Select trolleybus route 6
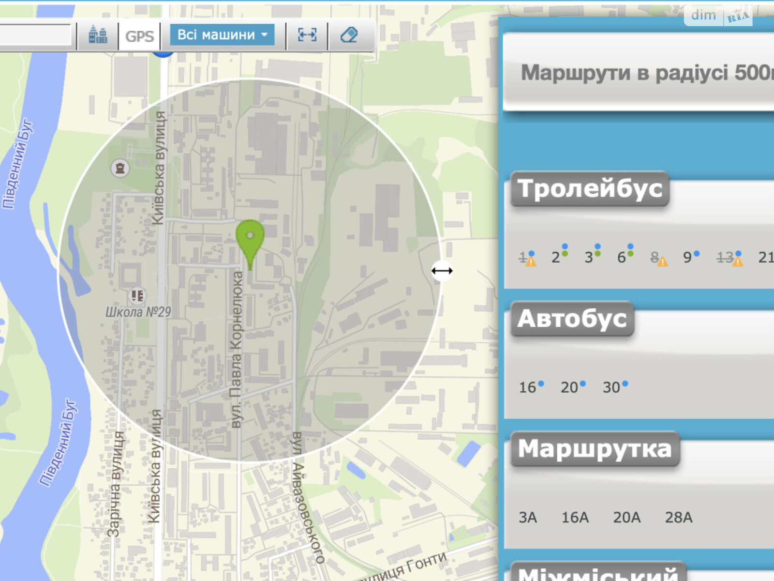Viewport: 774px width, 581px height. 622,258
